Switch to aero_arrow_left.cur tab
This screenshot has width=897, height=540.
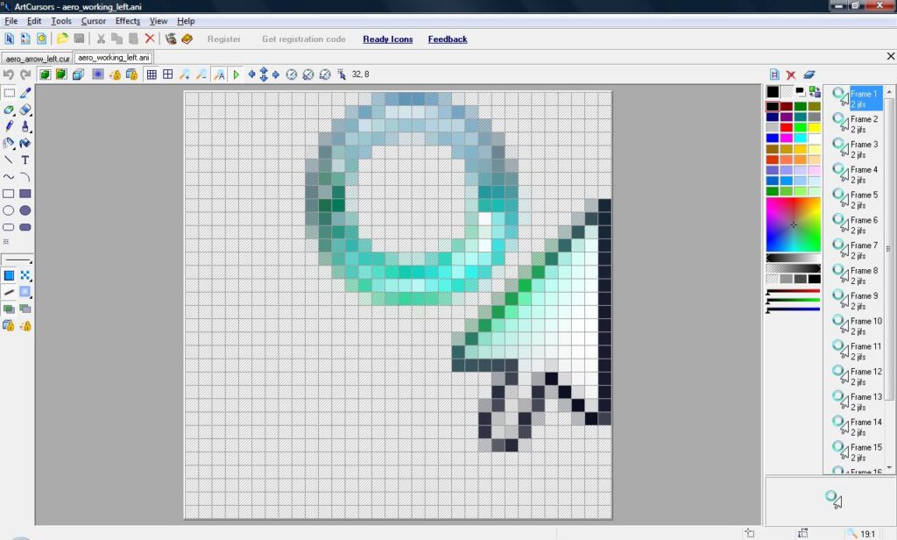point(37,58)
